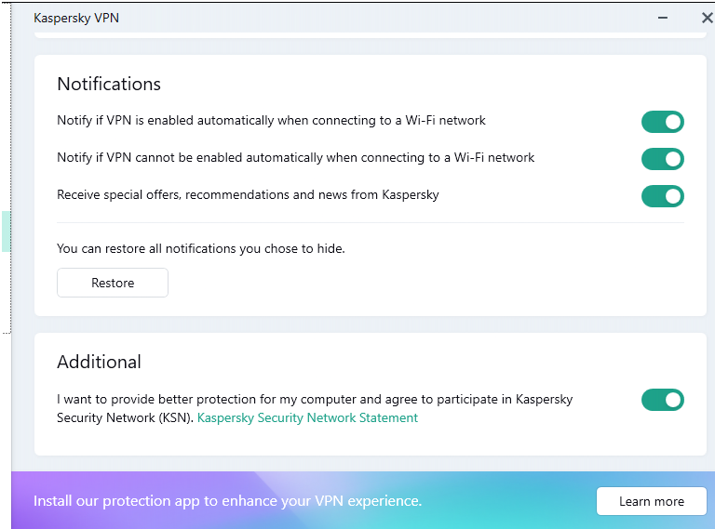715x529 pixels.
Task: Minimize the Kaspersky VPN window
Action: click(663, 18)
